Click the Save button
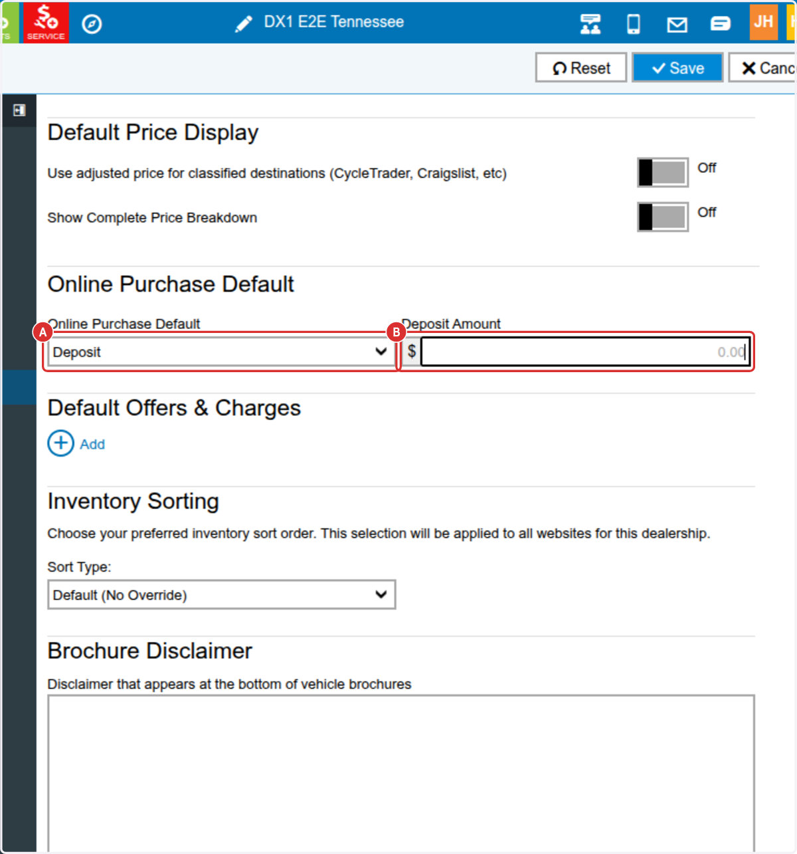Screen dimensions: 797x854 coord(677,68)
